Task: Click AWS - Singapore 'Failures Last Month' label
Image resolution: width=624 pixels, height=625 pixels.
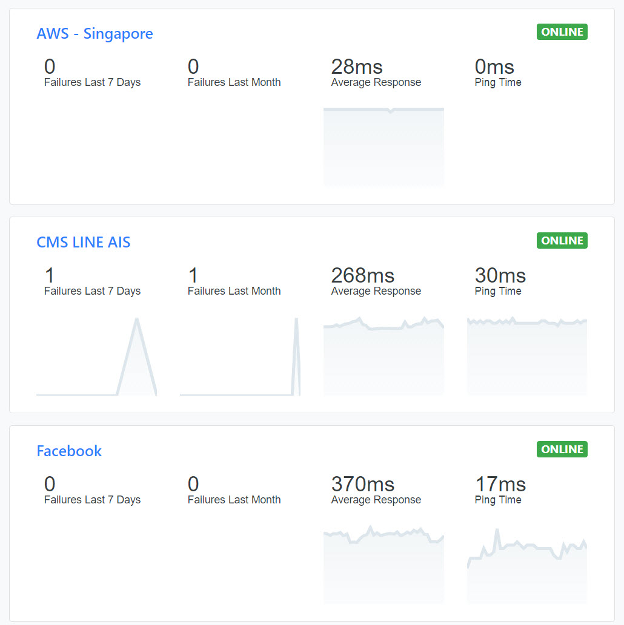Action: (x=234, y=82)
